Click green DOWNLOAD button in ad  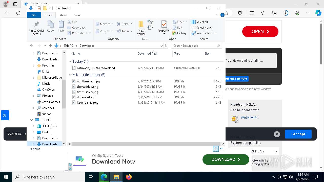pyautogui.click(x=226, y=160)
